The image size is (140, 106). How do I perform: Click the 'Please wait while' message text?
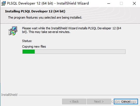pyautogui.click(x=71, y=28)
